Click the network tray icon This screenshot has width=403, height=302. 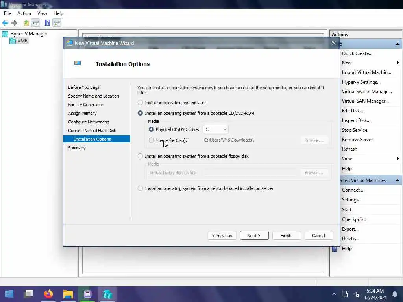(345, 294)
